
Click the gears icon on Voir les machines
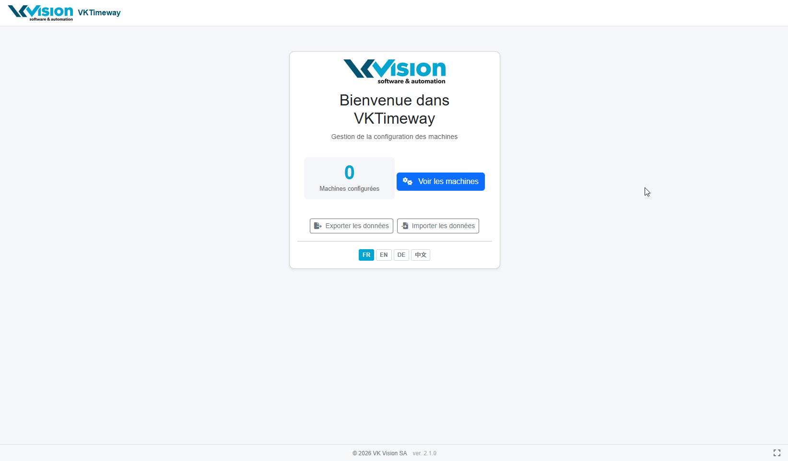(x=408, y=181)
